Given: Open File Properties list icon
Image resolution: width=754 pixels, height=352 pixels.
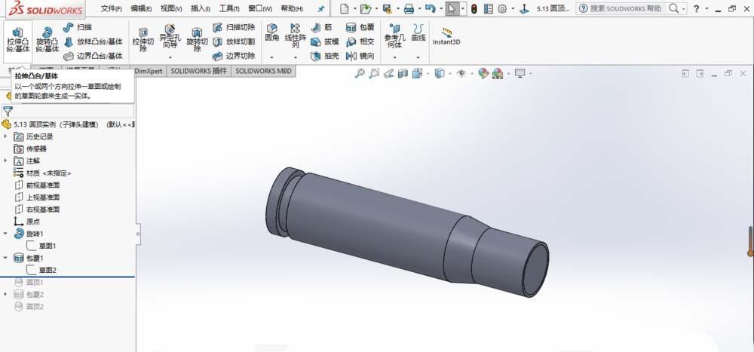Looking at the screenshot, I should coord(488,8).
